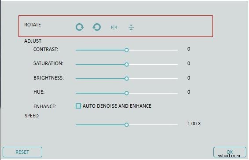Viewport: 249px width, 160px height.
Task: Click the Brightness slider handle
Action: point(126,79)
